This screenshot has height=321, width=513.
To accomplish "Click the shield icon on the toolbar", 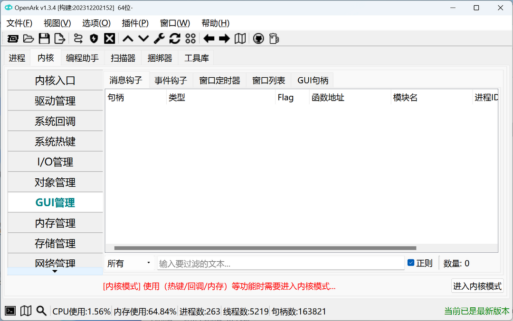I will click(x=93, y=38).
